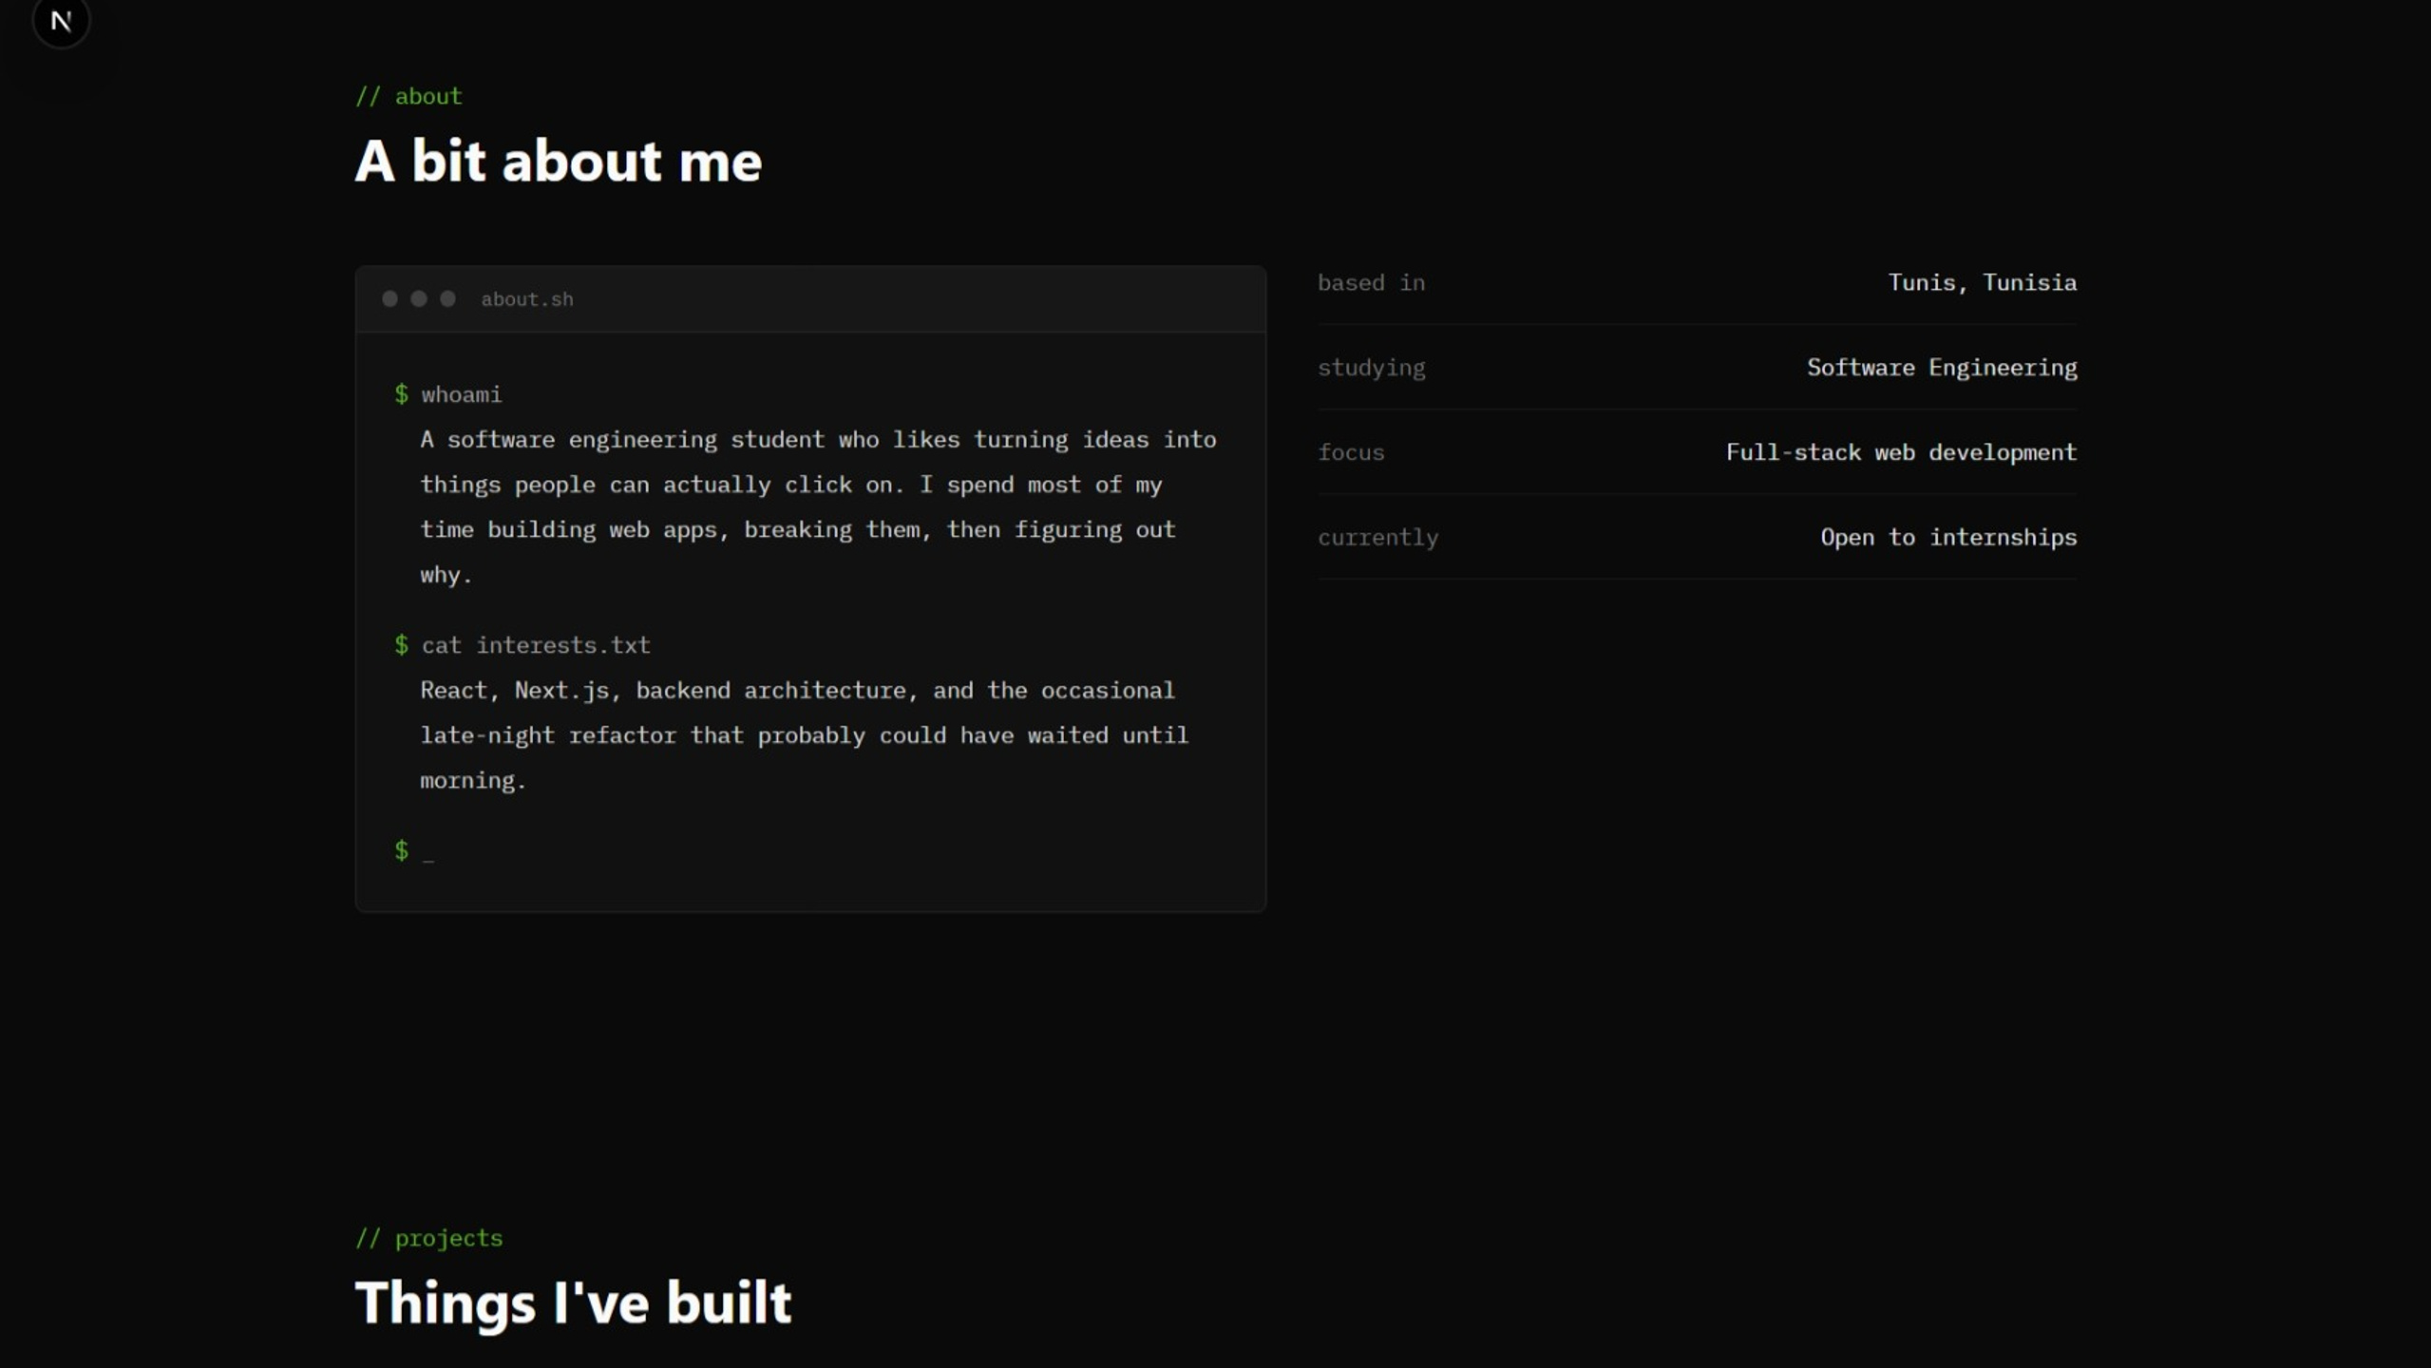Click the 'currently' label
2431x1368 pixels.
1378,538
